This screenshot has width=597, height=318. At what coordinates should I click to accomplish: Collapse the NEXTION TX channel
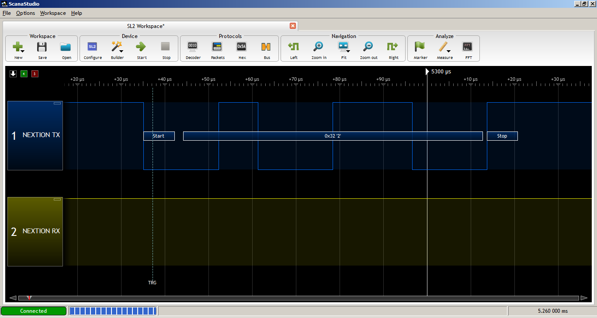pyautogui.click(x=57, y=103)
